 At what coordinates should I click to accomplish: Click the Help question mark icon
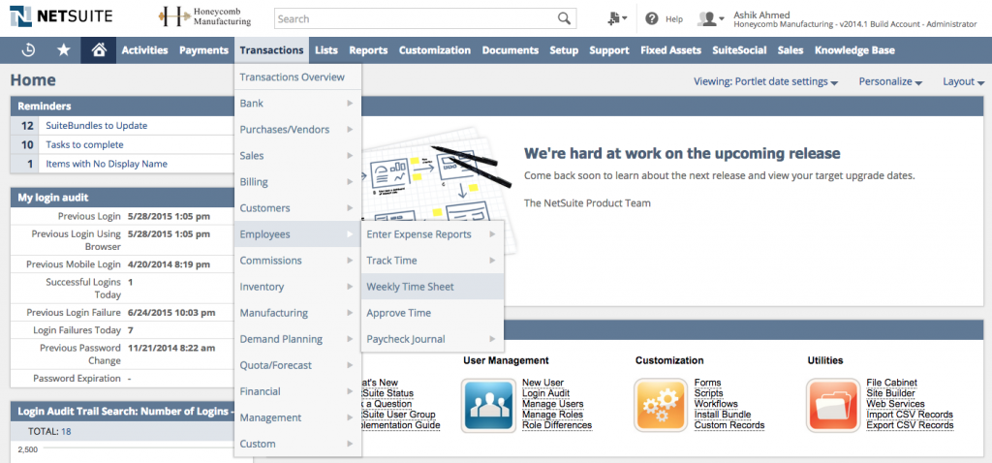pos(652,19)
